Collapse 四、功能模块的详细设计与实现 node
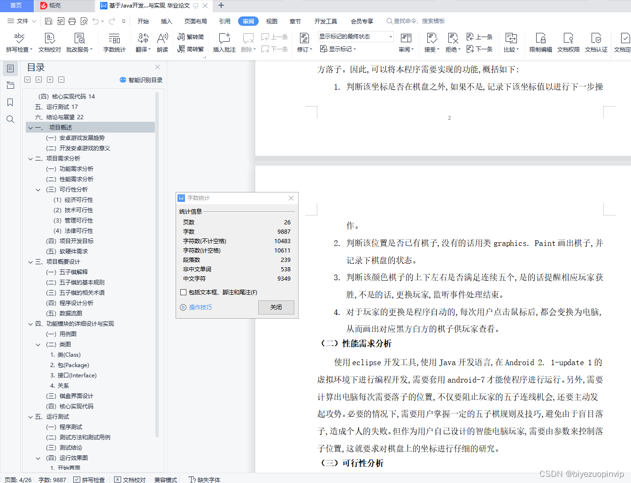Screen dimensions: 631x483 [x=31, y=324]
